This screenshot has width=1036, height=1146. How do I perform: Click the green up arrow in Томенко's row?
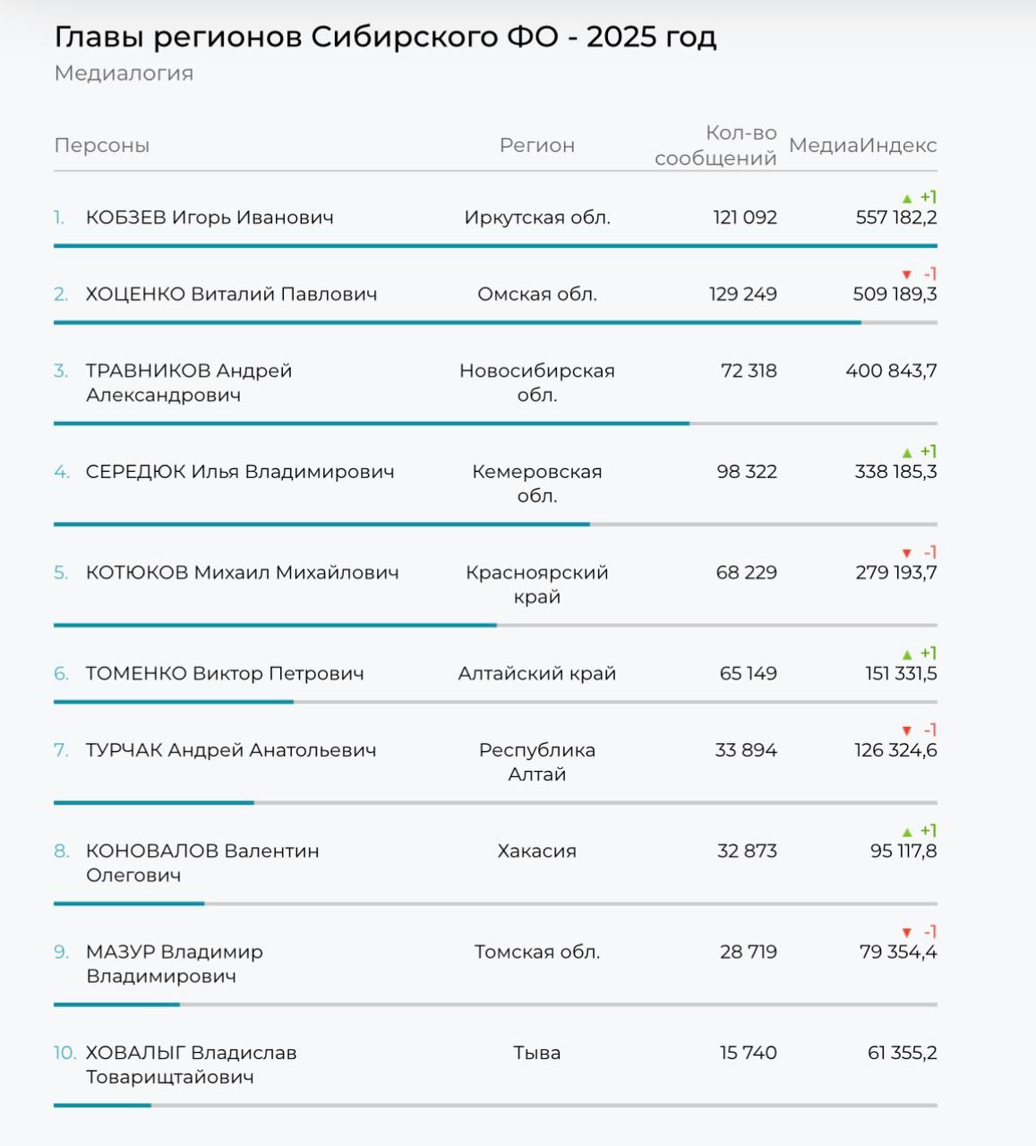pos(907,654)
